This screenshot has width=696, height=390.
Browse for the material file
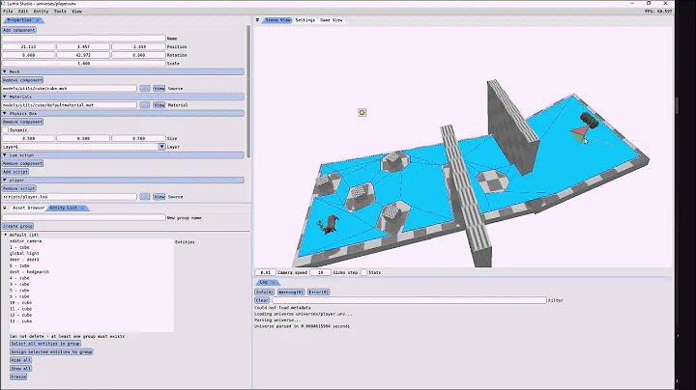tap(145, 105)
